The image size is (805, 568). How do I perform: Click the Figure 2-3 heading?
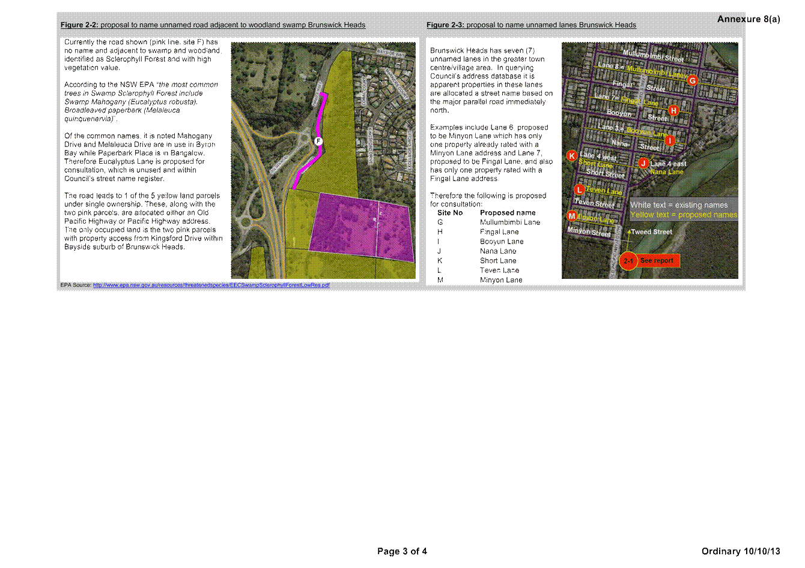pos(531,25)
